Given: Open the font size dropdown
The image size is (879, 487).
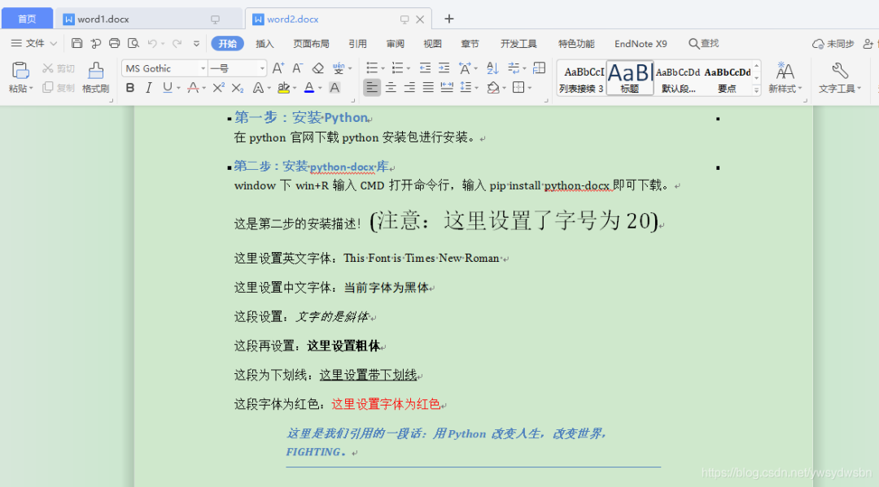Looking at the screenshot, I should 262,67.
